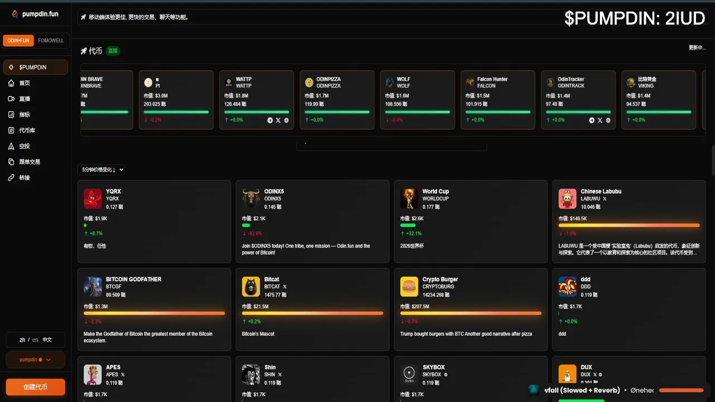
Task: Click the globe icon beside SKYBOX ticker
Action: pos(446,375)
